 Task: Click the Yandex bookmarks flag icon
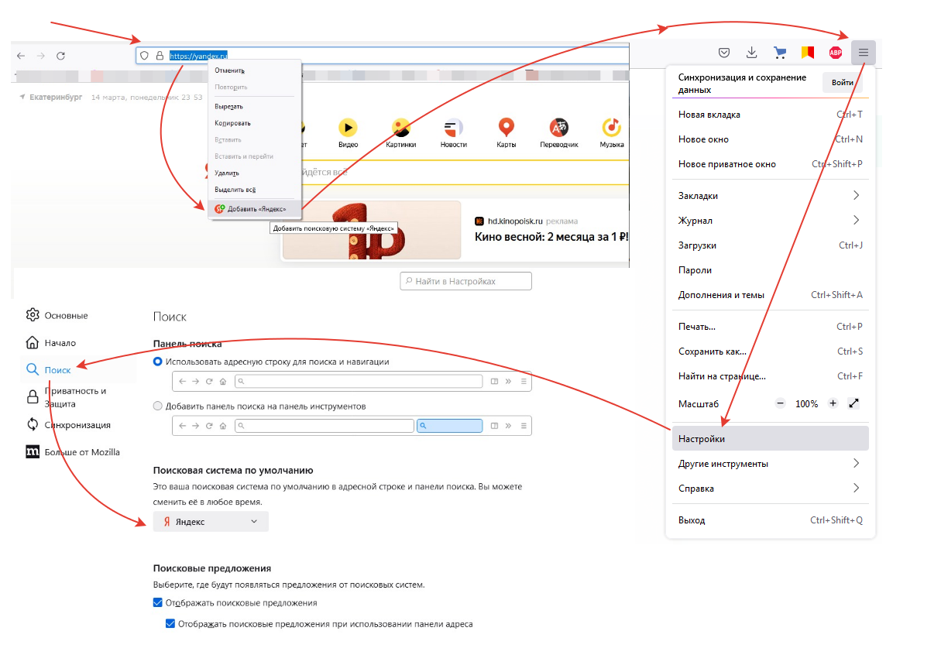(x=808, y=53)
